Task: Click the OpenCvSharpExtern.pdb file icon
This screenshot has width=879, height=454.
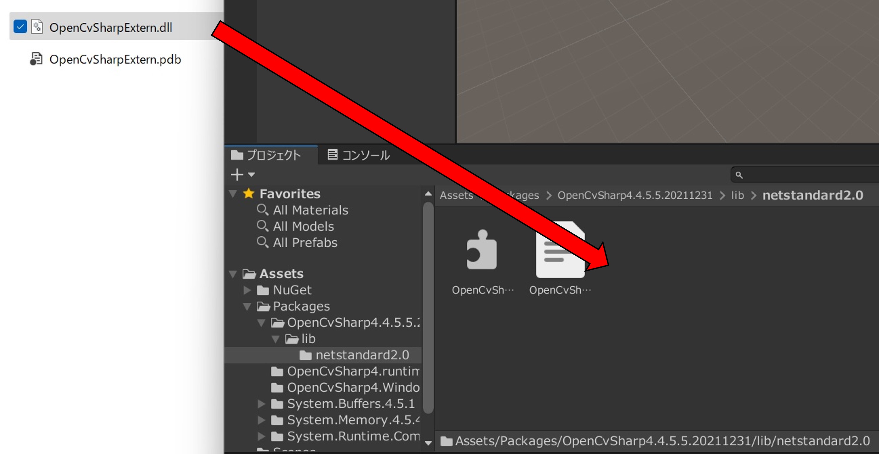Action: (x=36, y=58)
